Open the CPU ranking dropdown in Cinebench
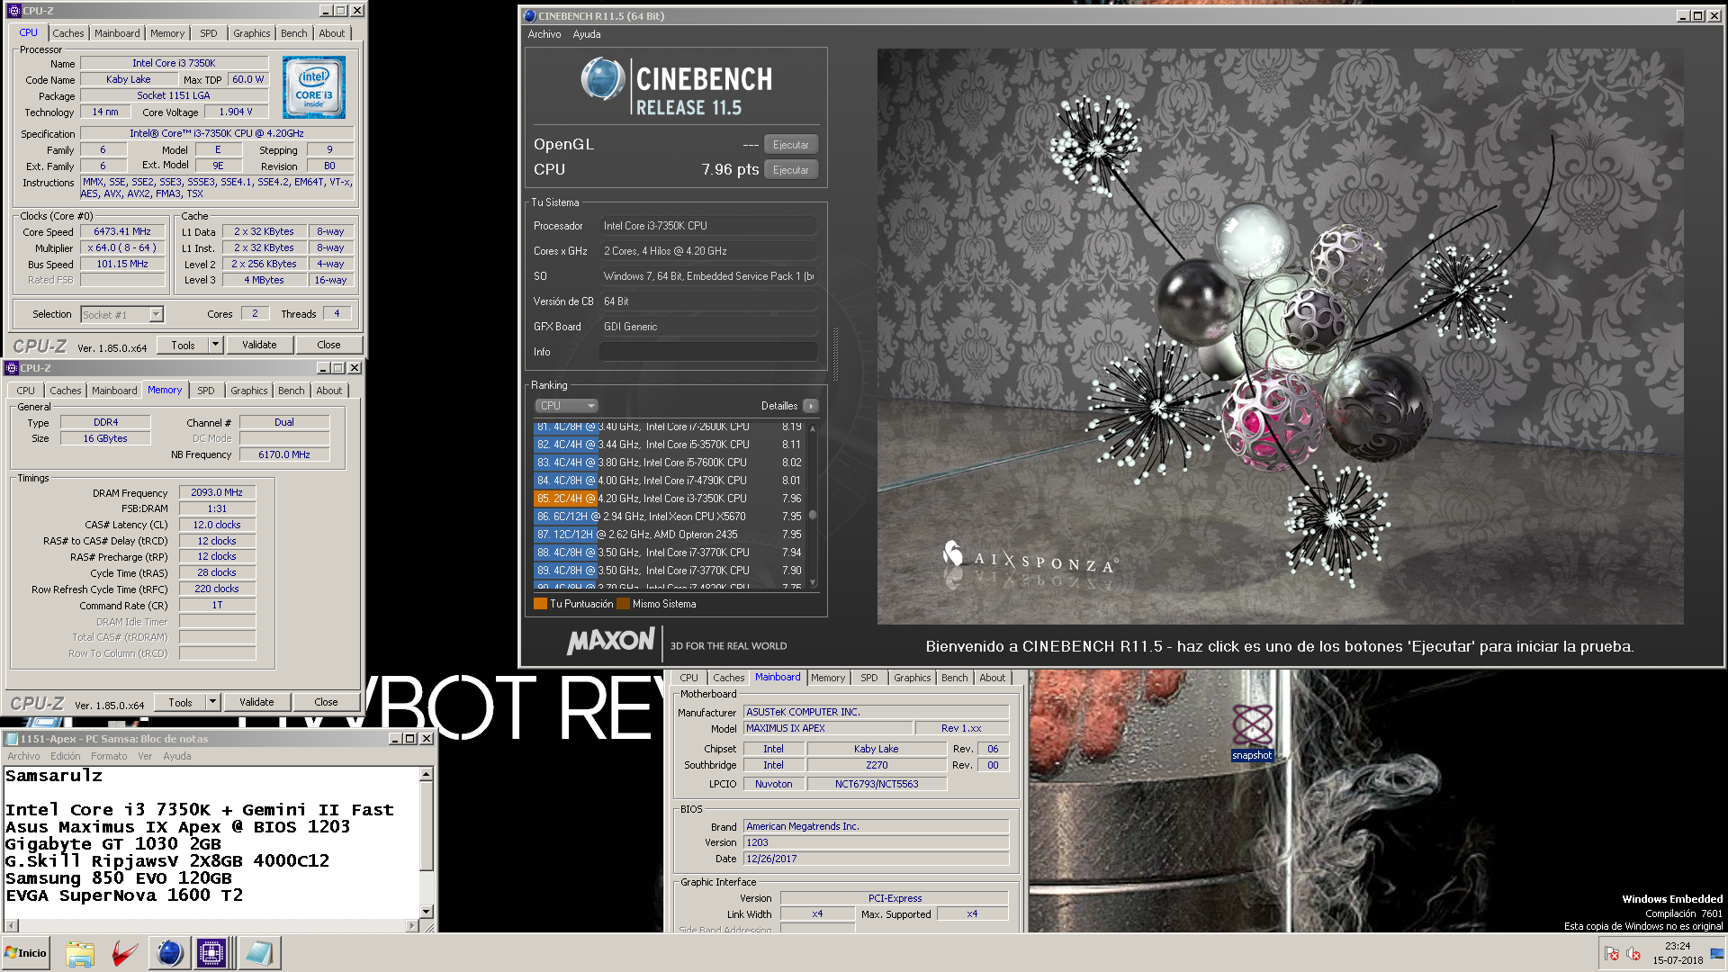This screenshot has height=972, width=1728. (566, 406)
